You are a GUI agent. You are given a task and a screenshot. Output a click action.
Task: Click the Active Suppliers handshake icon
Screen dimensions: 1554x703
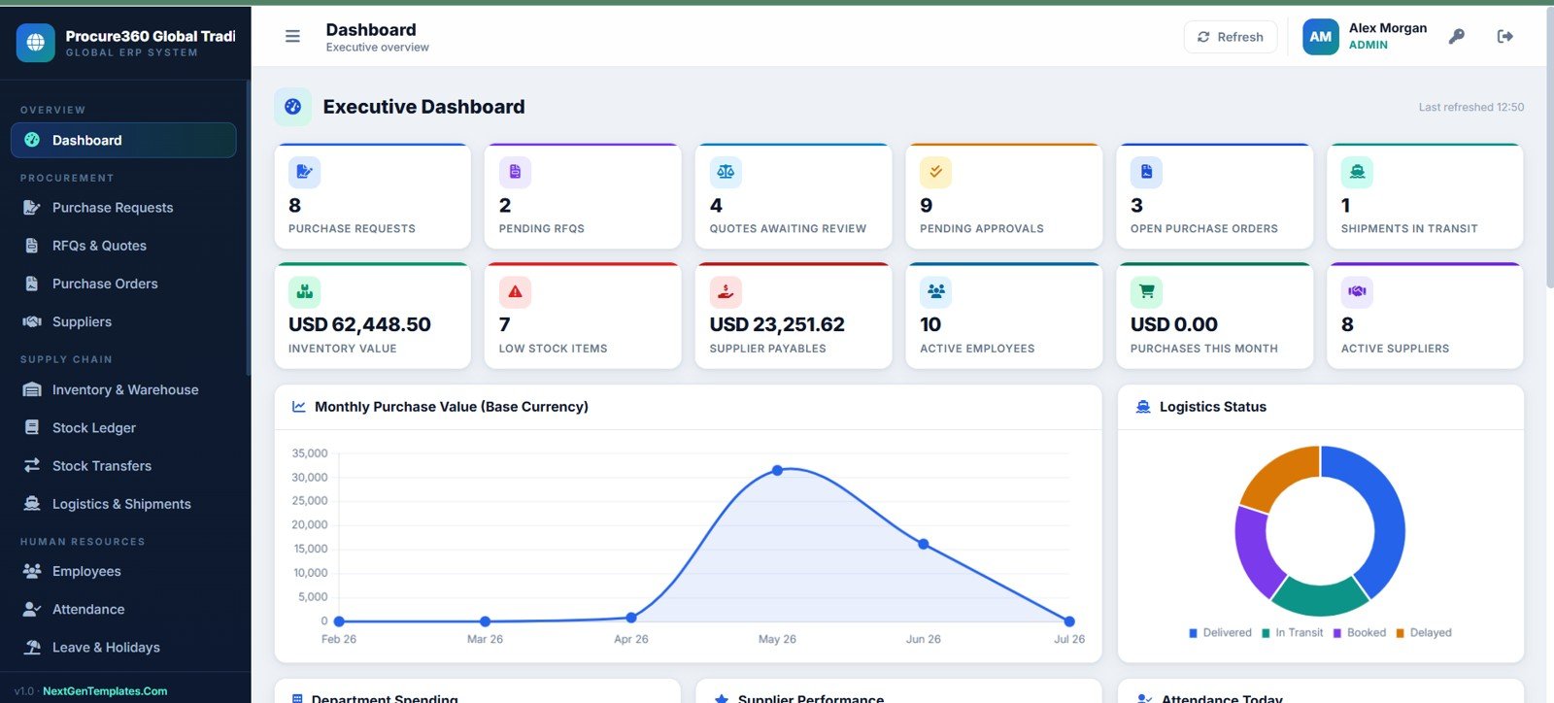tap(1357, 291)
